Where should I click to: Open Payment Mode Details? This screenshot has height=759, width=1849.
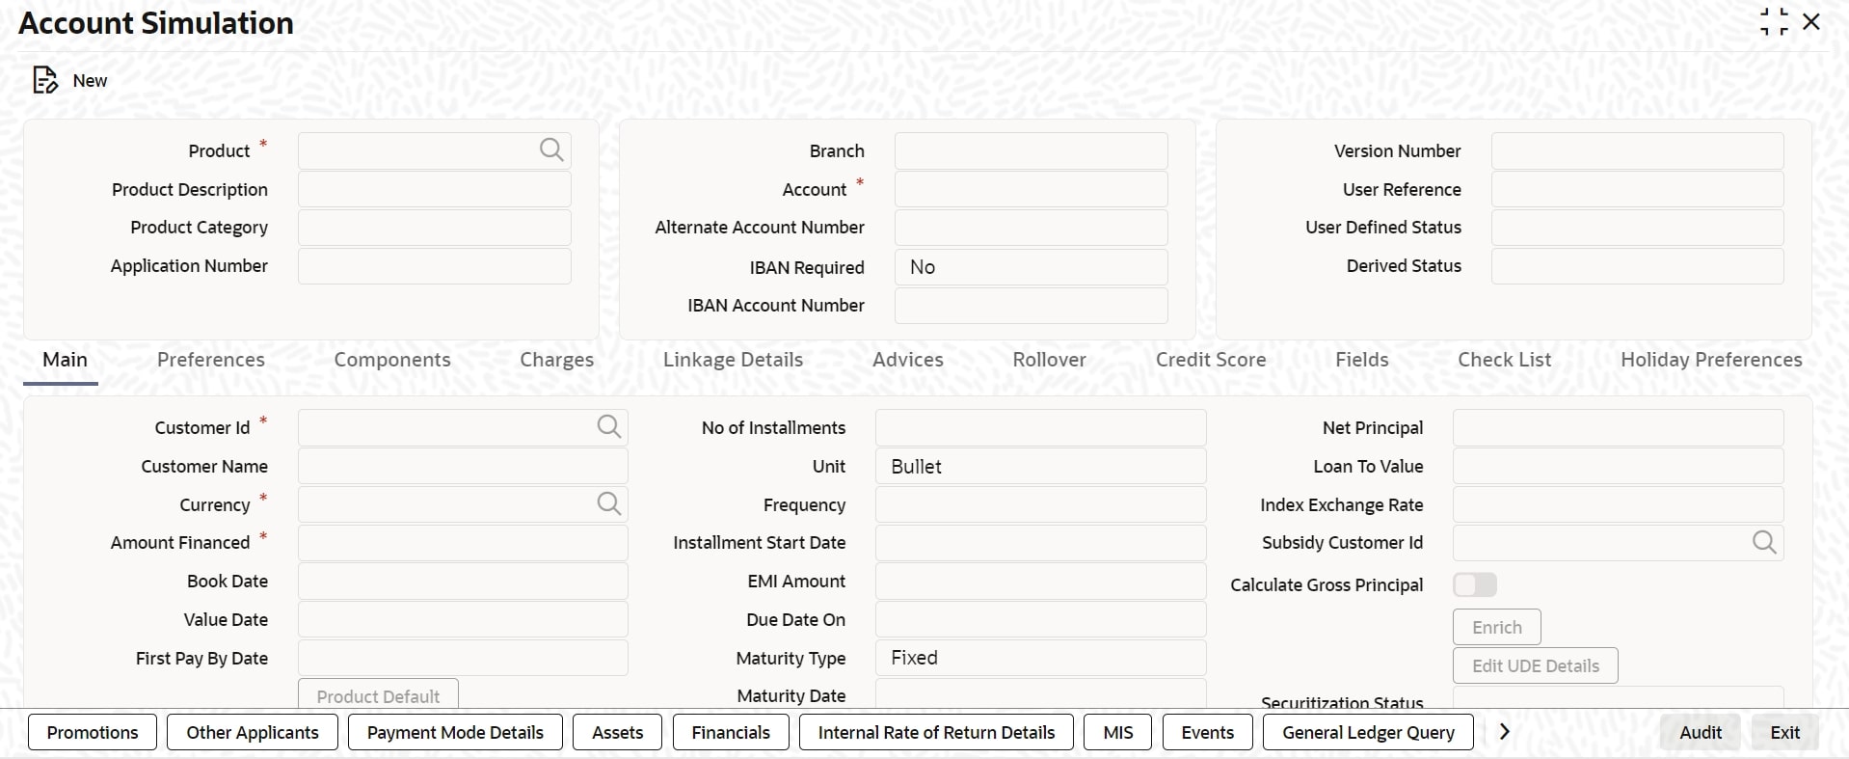(455, 732)
